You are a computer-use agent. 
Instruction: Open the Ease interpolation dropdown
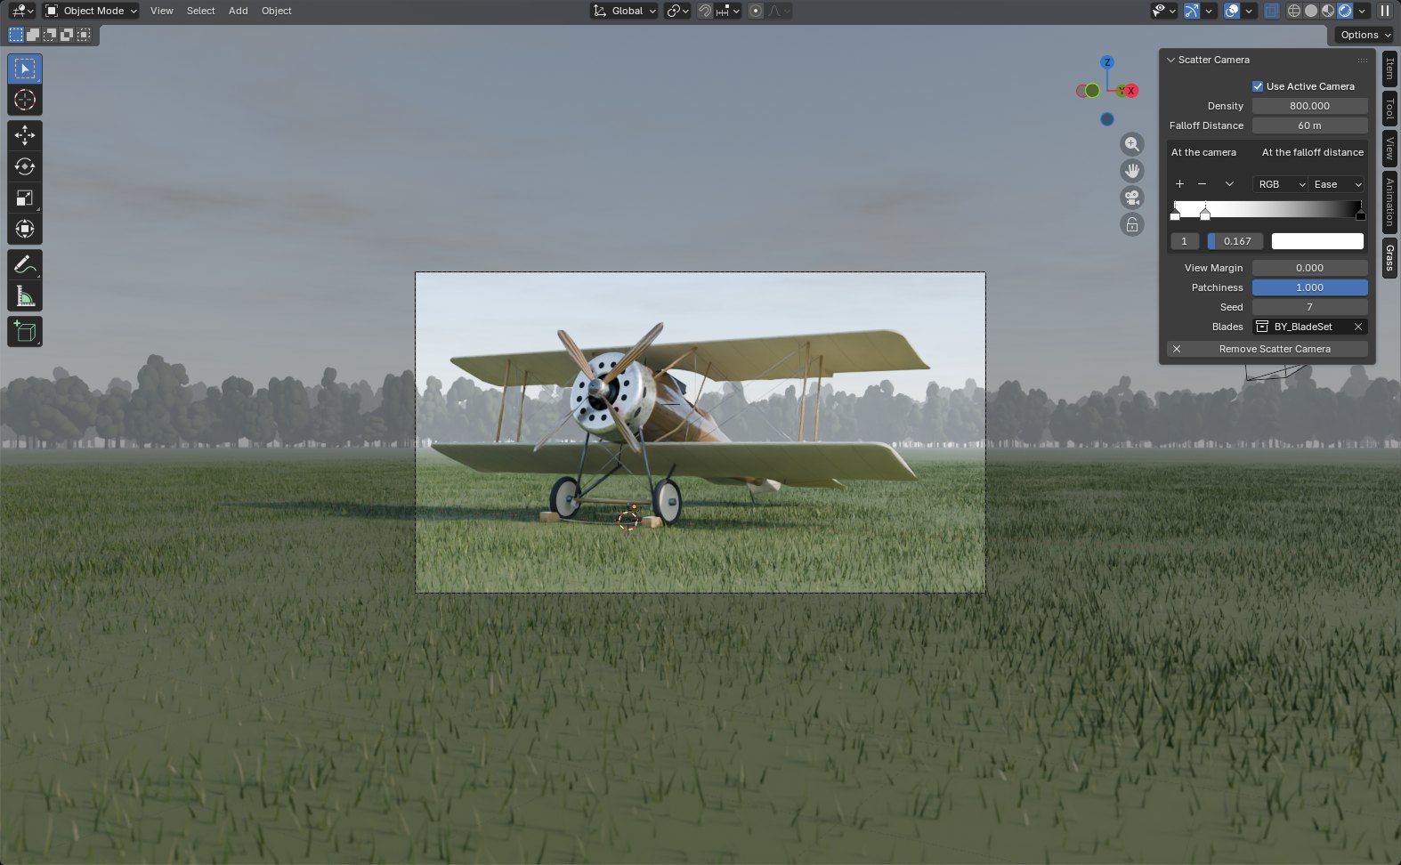coord(1337,184)
